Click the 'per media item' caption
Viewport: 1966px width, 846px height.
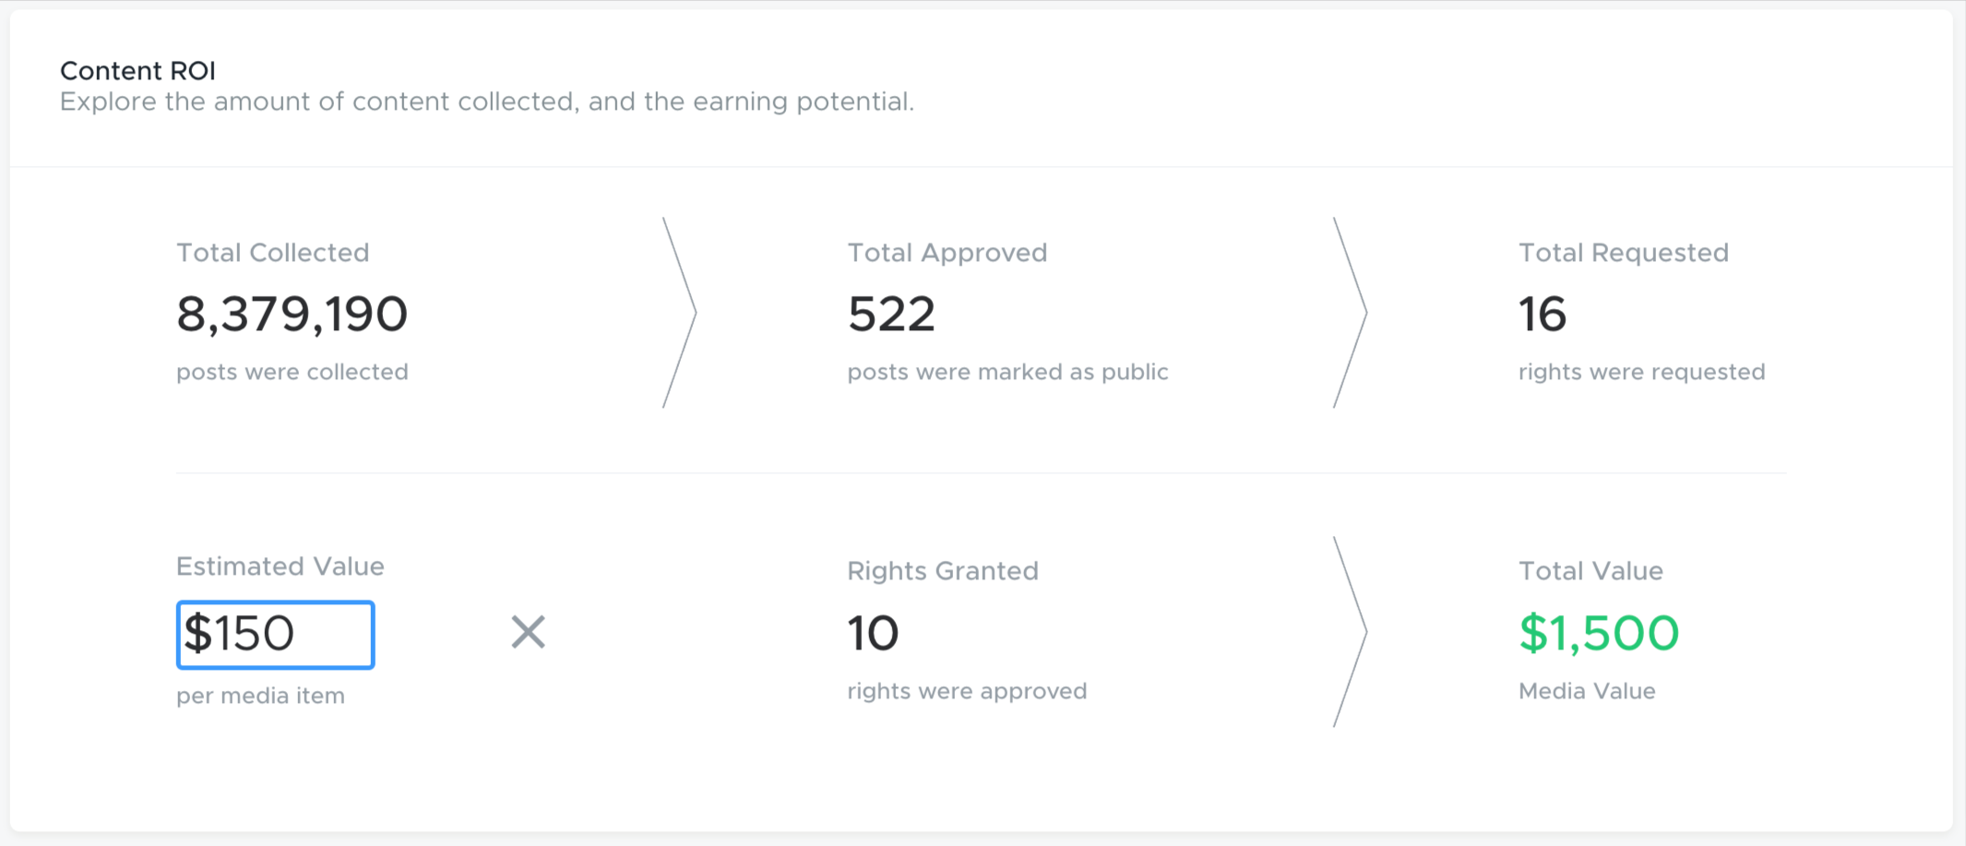click(x=260, y=696)
